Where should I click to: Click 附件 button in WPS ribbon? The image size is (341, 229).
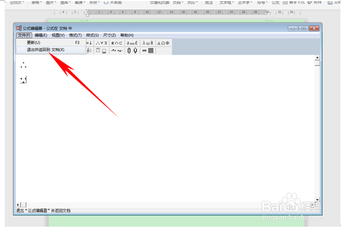(314, 2)
